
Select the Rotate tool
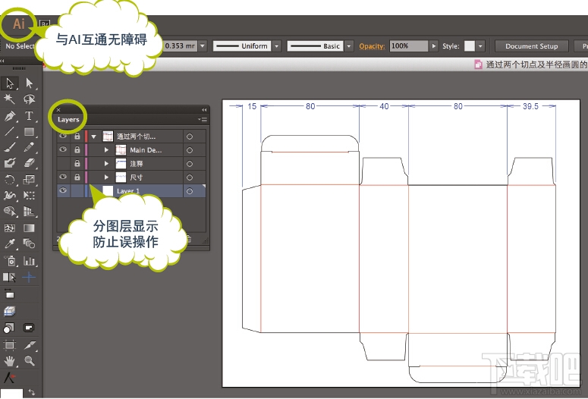tap(9, 180)
